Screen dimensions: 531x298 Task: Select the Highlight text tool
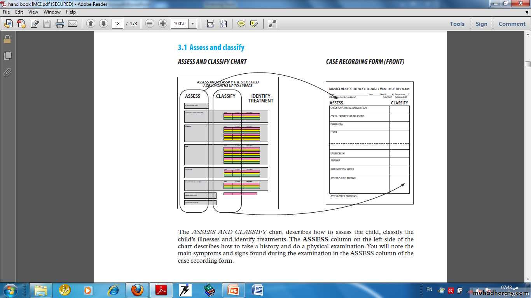(x=254, y=24)
